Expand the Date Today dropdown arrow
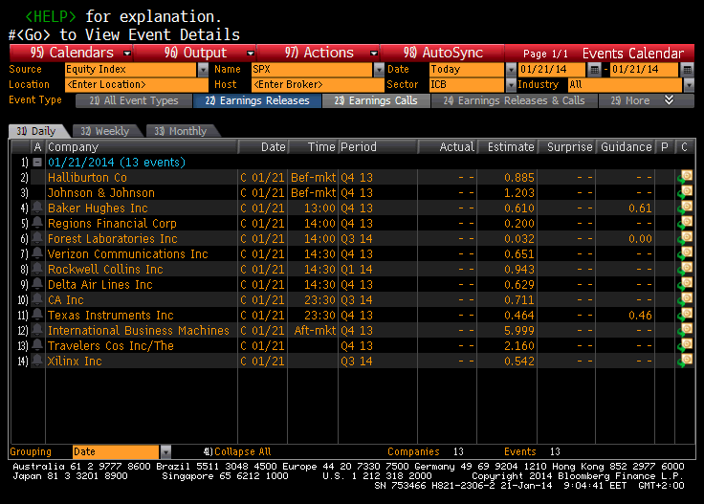This screenshot has width=704, height=504. click(511, 70)
